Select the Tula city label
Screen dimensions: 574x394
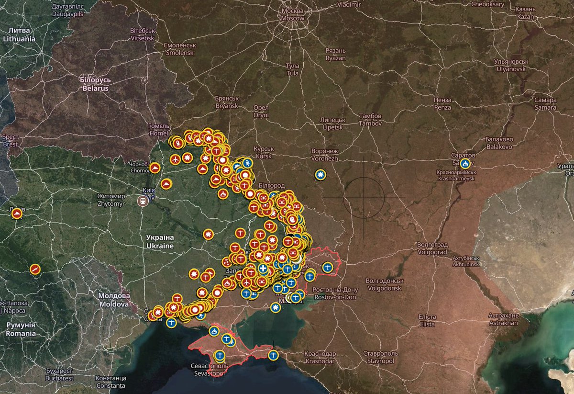click(292, 69)
